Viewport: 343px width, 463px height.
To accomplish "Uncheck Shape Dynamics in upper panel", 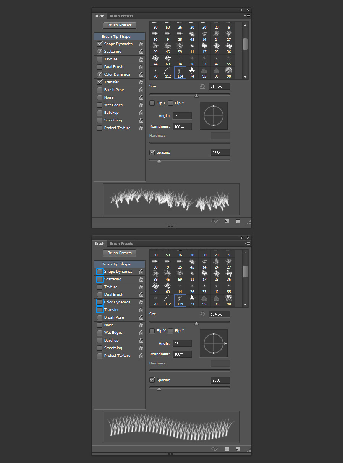I will coord(100,44).
